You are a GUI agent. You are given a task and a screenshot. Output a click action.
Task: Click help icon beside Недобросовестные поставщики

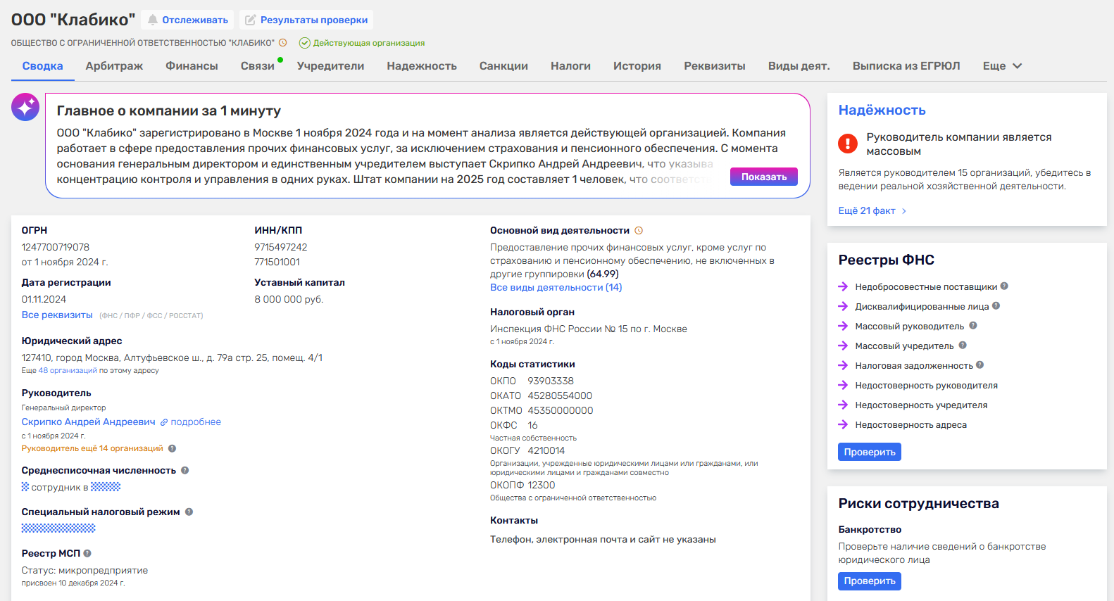pos(1004,286)
